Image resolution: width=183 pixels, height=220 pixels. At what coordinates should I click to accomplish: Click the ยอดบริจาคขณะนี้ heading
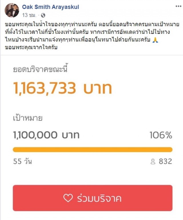click(x=40, y=69)
